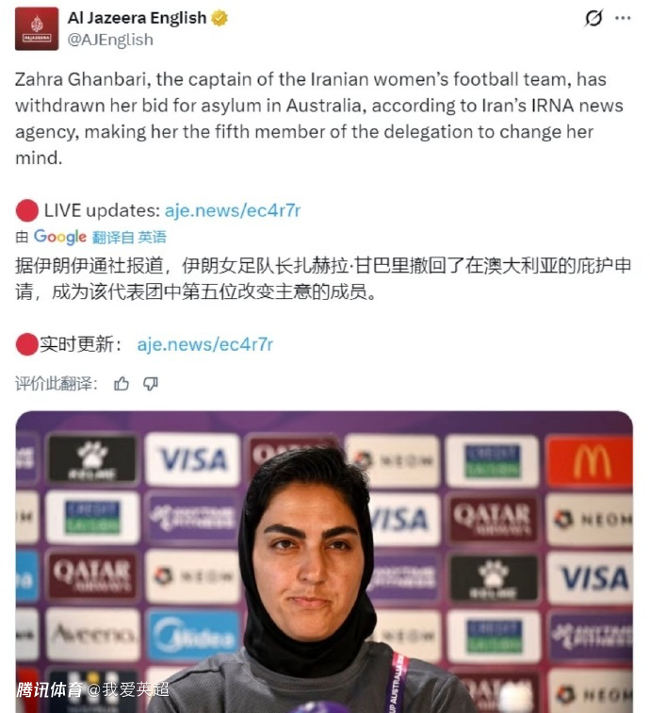The height and width of the screenshot is (713, 650).
Task: Click the English tweet text paragraph
Action: [x=318, y=119]
